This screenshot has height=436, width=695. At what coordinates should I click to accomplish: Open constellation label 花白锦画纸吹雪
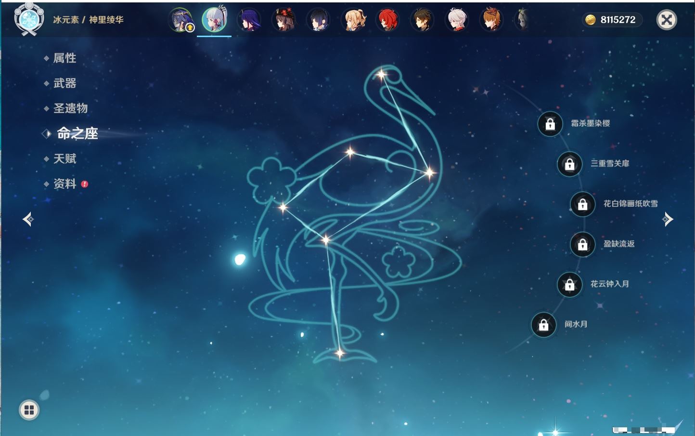tap(631, 204)
